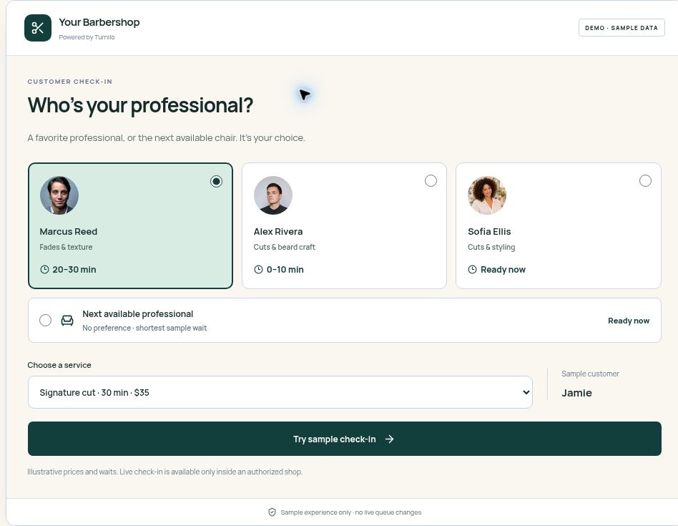Click the clock icon beside 20–30 min

pyautogui.click(x=44, y=270)
